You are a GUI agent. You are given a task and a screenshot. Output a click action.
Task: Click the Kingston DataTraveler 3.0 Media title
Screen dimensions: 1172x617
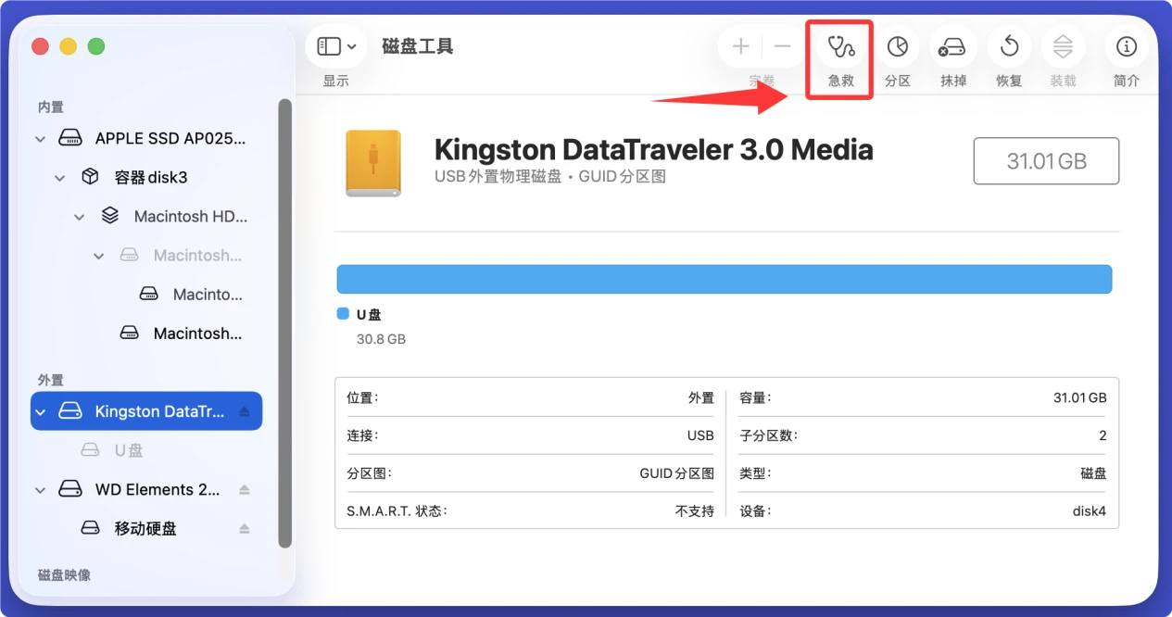[x=654, y=149]
